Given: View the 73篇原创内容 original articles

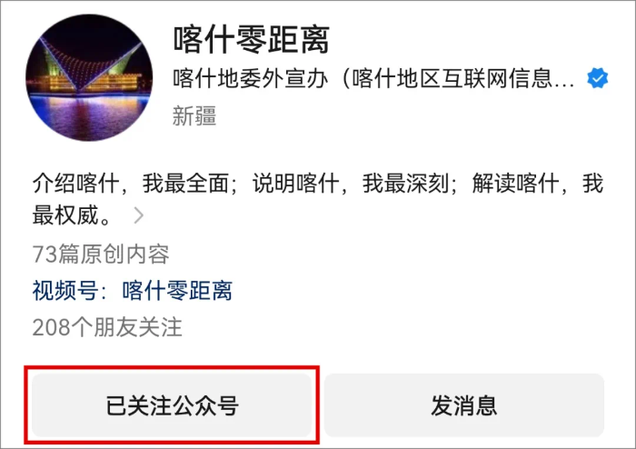Looking at the screenshot, I should pos(101,254).
